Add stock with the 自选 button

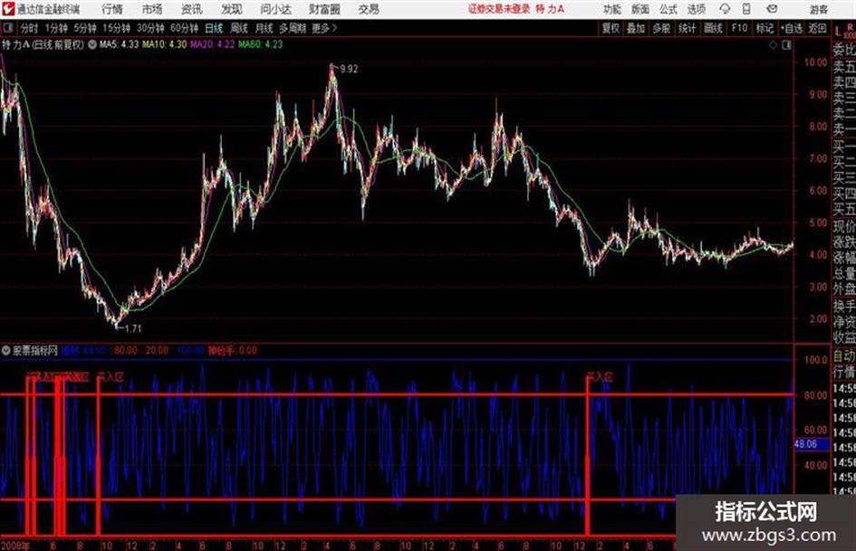click(x=792, y=28)
